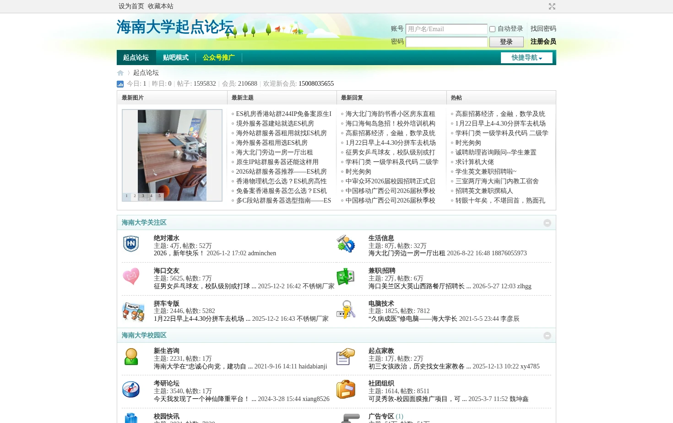Viewport: 673px width, 423px height.
Task: Click the 海口交友 pink heart icon
Action: click(131, 276)
